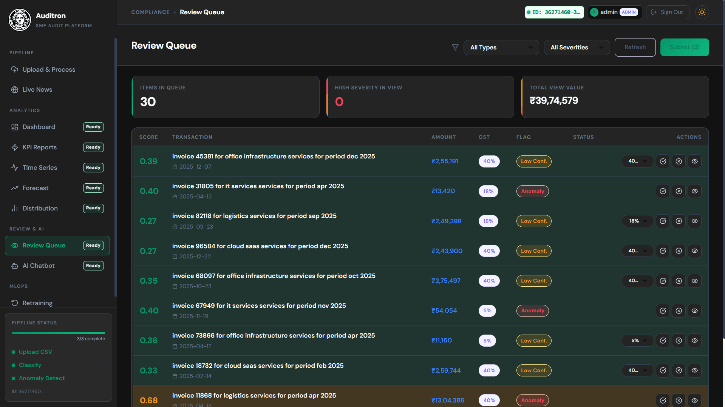Click the sun theme toggle icon

702,12
